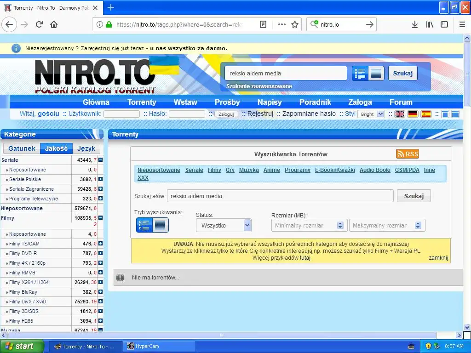Screen dimensions: 471x353
Task: Open the orange RSS feed icon
Action: pyautogui.click(x=408, y=154)
